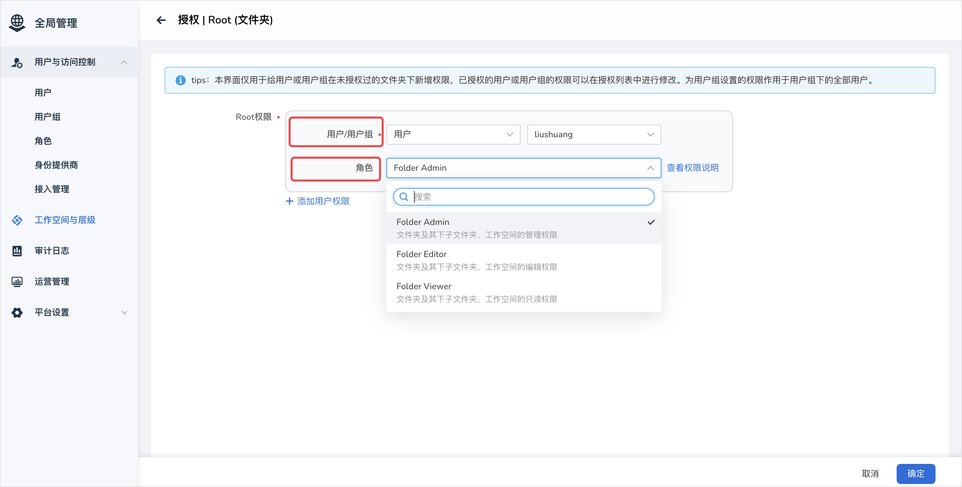Click the magnifier icon in role search box

(x=404, y=197)
